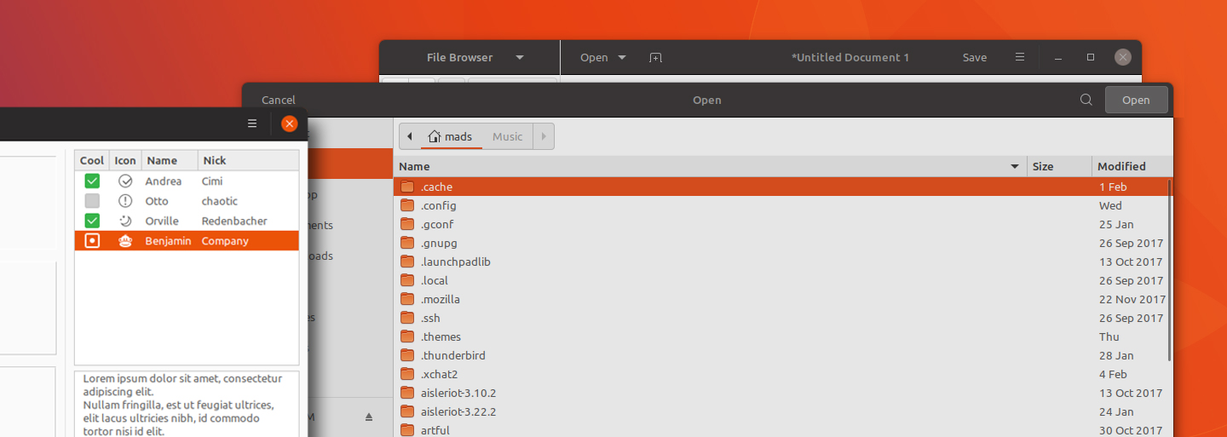Click the aisleriot-3.22.2 folder icon
This screenshot has width=1227, height=437.
[407, 411]
